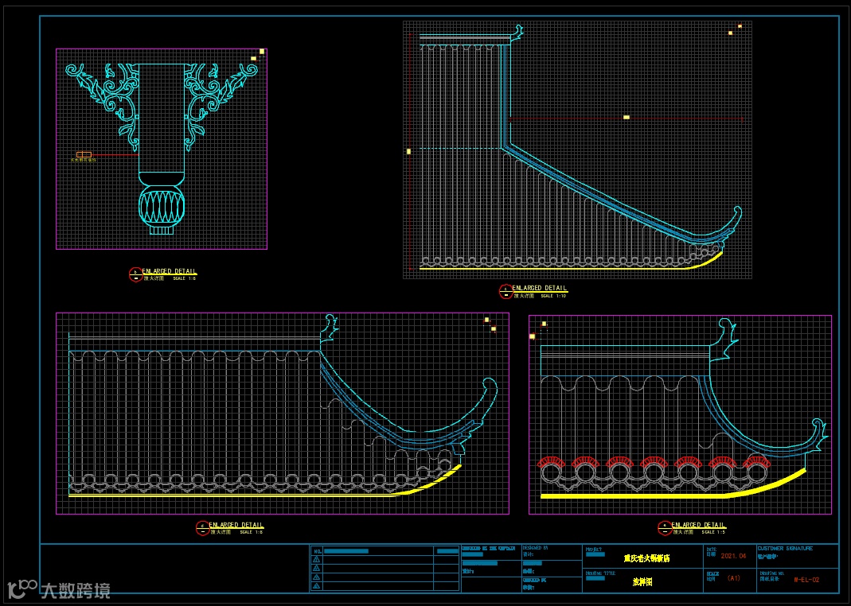Viewport: 851px width, 606px height.
Task: Select the lantern pendant enlarged detail drawing
Action: click(161, 149)
